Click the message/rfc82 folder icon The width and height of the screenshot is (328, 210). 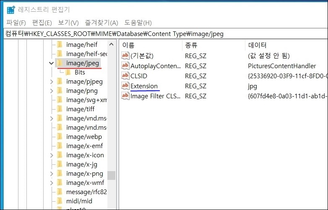click(60, 192)
